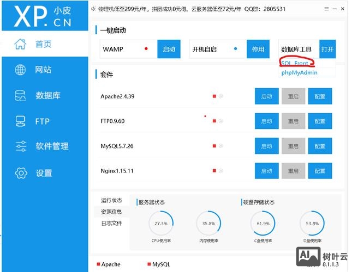352x272 pixels.
Task: Open the 首页 home page
Action: pyautogui.click(x=45, y=44)
